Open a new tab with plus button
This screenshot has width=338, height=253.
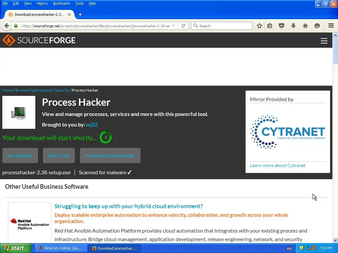click(80, 14)
